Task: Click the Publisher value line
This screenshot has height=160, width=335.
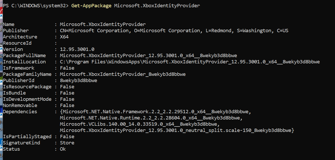Action: pyautogui.click(x=174, y=31)
